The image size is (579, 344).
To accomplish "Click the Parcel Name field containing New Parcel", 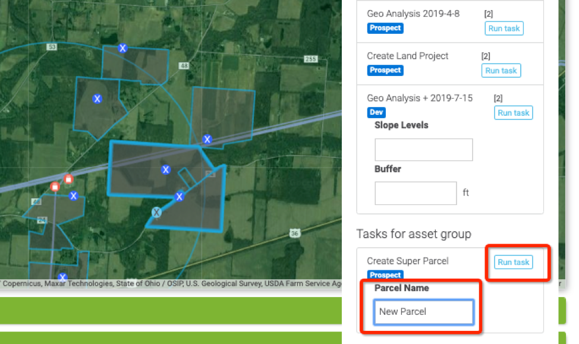I will [x=423, y=312].
